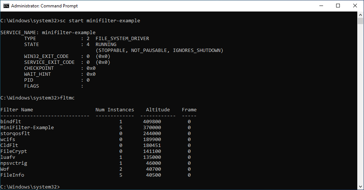Screen dimensions: 364x190
Task: Click the altitude value 180451
Action: [152, 145]
